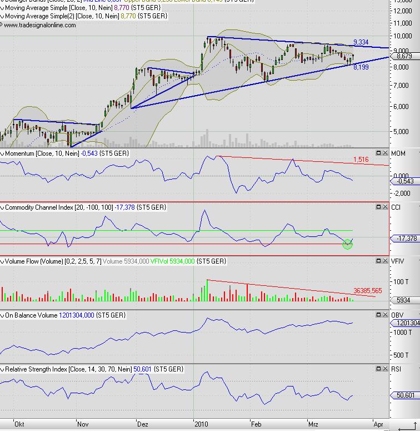Click the 1000 T OBV axis label
This screenshot has height=431, width=420.
[402, 333]
